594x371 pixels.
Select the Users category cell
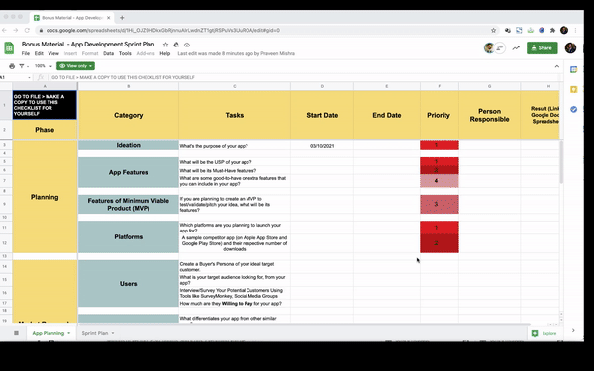pyautogui.click(x=129, y=284)
